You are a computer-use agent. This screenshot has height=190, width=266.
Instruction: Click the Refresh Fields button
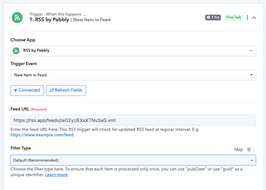pos(66,91)
